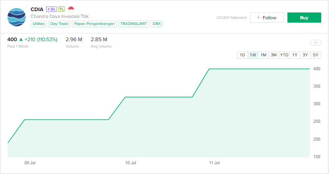
Task: Show the 3Y chart range
Action: tap(305, 55)
